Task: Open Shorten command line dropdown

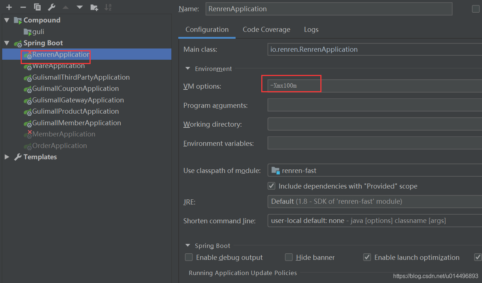Action: click(375, 220)
